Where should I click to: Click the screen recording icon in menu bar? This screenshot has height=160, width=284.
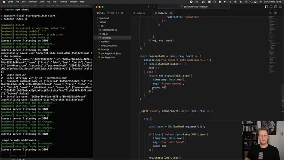click(x=191, y=2)
